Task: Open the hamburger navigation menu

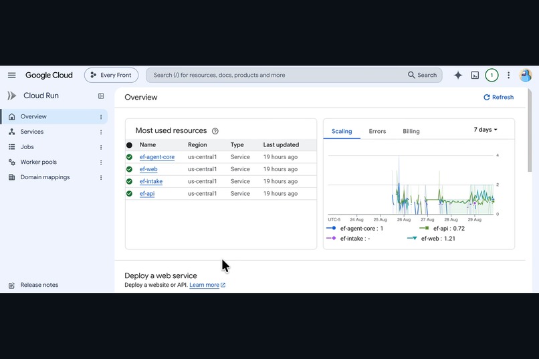Action: click(11, 75)
